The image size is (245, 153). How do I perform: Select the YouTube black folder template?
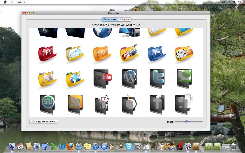(x=102, y=79)
